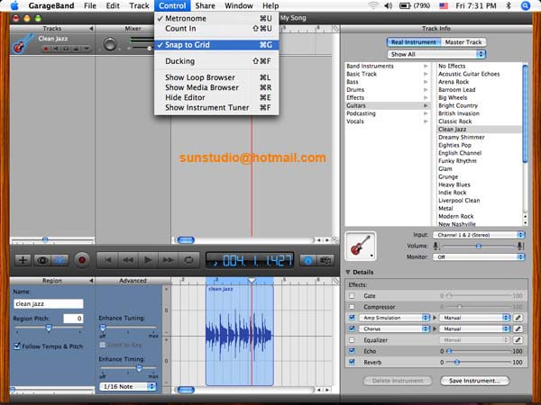Start recording with the red record button
Screen dimensions: 541x405
point(82,260)
